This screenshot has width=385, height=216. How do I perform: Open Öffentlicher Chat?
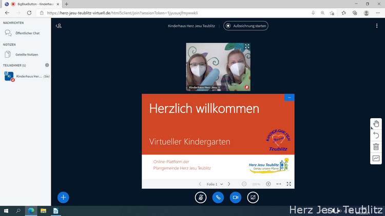[x=27, y=33]
